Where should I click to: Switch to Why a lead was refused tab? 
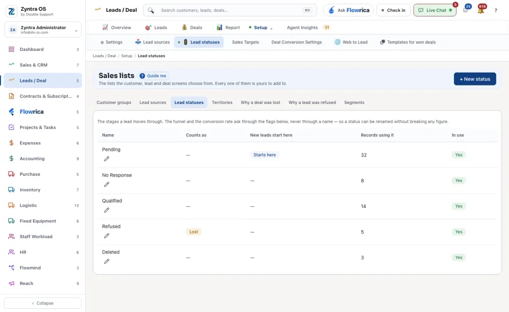[312, 102]
